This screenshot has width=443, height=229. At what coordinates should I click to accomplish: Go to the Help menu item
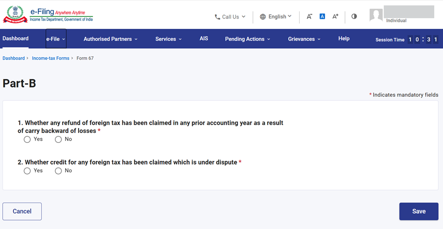point(344,39)
